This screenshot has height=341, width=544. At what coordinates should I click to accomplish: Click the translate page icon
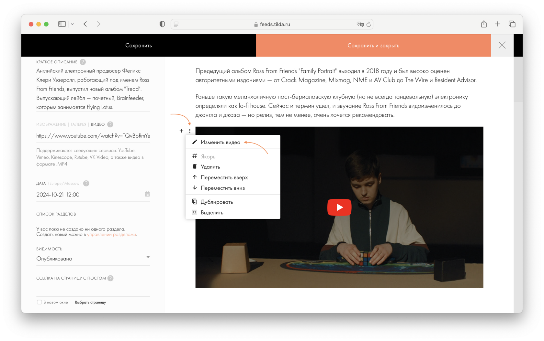[x=360, y=24]
